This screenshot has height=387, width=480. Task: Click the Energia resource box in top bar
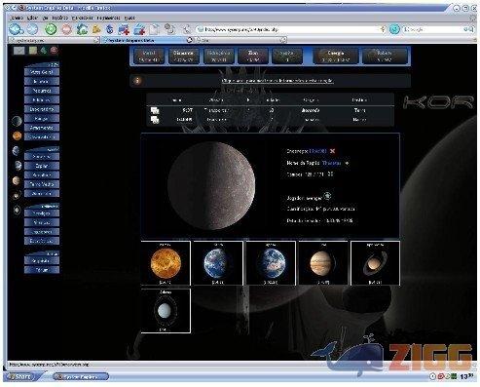(x=336, y=56)
